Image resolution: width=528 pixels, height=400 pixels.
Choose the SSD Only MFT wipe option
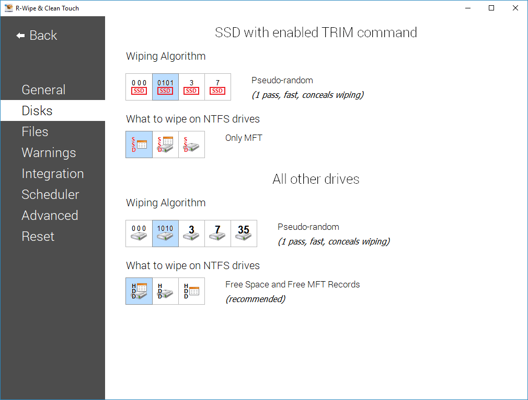pyautogui.click(x=139, y=145)
